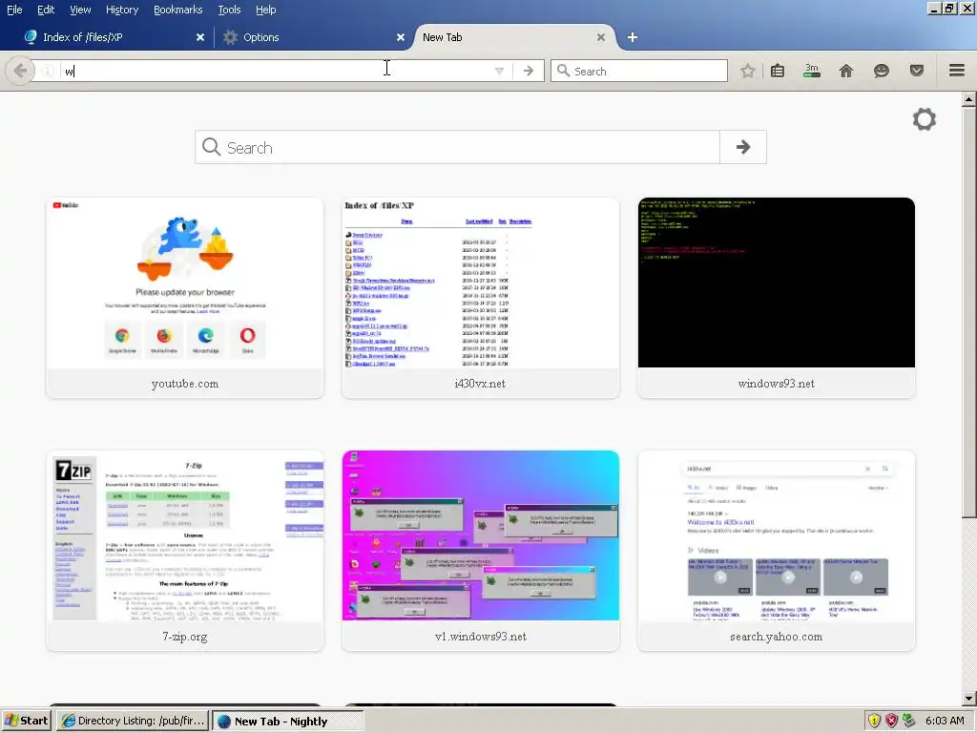
Task: Click scrollbar down arrow
Action: pyautogui.click(x=969, y=698)
